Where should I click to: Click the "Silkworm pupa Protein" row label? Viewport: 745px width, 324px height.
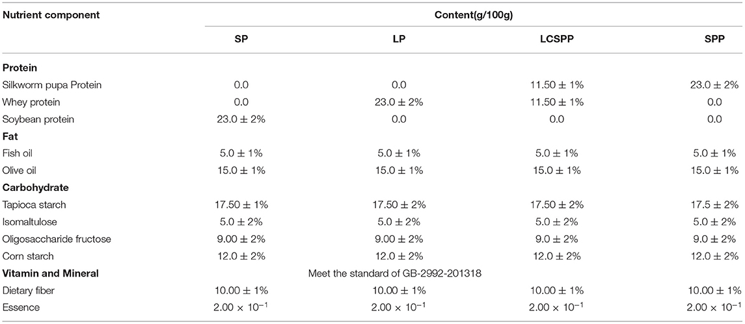pos(52,85)
